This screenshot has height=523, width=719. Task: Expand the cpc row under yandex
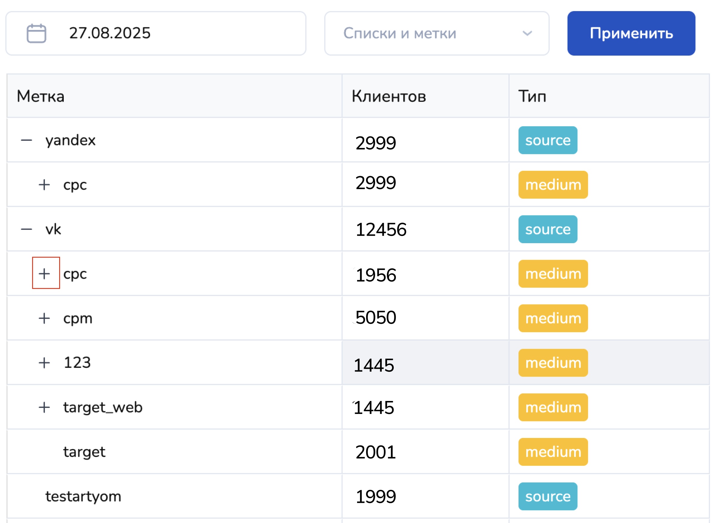[44, 185]
